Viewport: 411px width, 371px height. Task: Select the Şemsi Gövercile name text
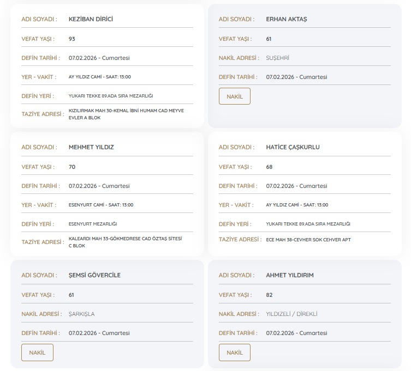[94, 275]
